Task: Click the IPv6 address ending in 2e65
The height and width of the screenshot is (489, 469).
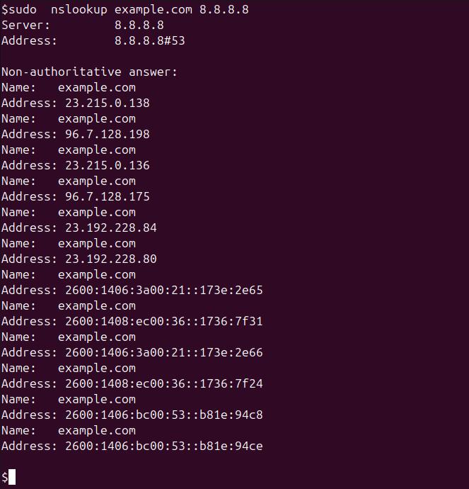Action: click(x=163, y=290)
